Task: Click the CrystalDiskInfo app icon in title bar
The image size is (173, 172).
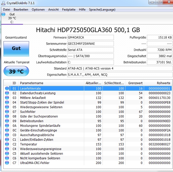Action: tap(3, 3)
